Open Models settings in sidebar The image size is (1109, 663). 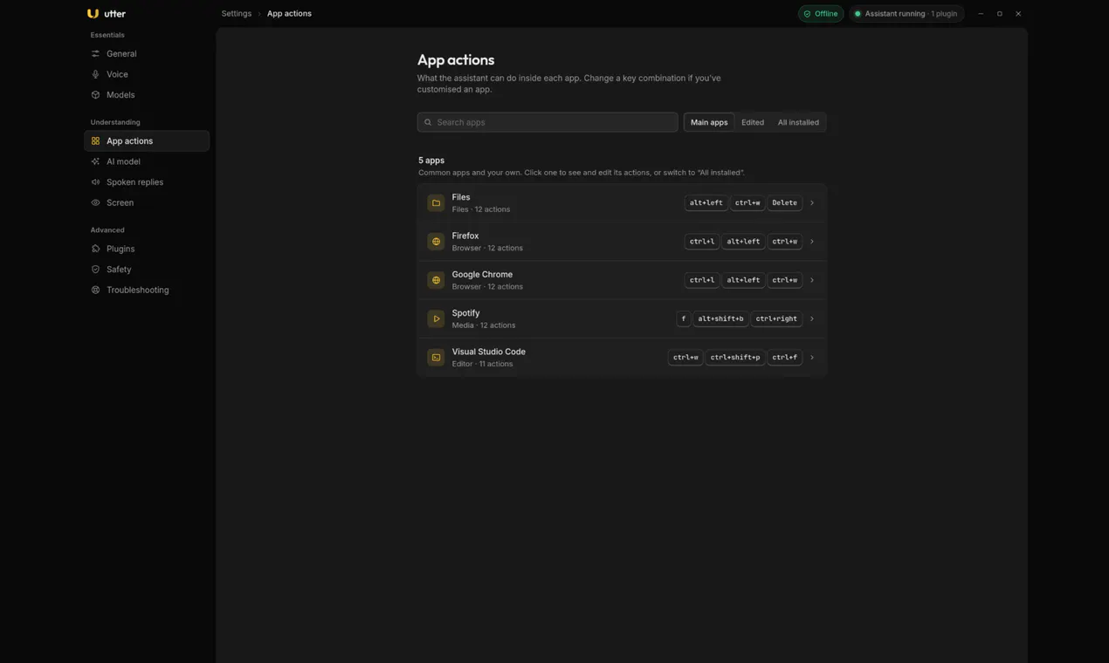(x=147, y=95)
